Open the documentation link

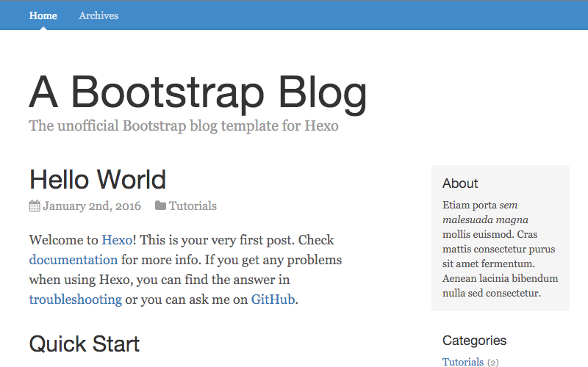[x=73, y=260]
